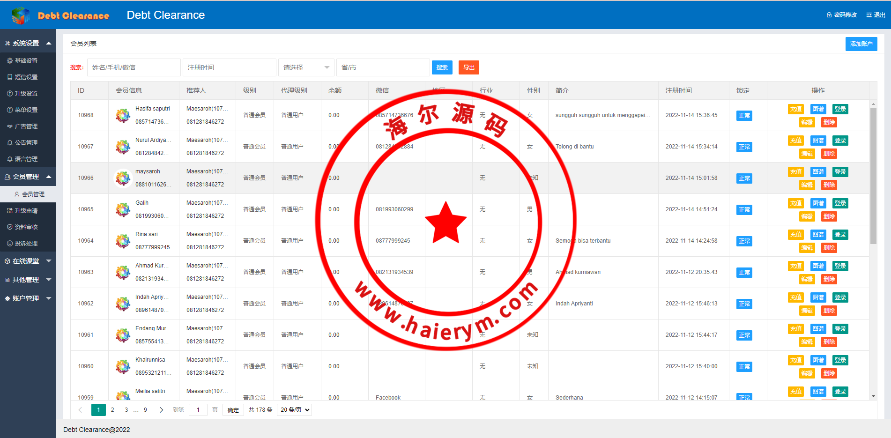The width and height of the screenshot is (891, 438).
Task: Click avatar of member Hasifa saputri
Action: pos(123,115)
